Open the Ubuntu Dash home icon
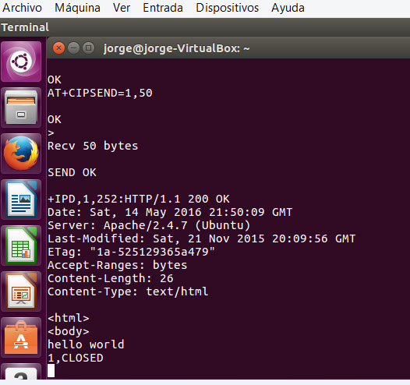Image resolution: width=410 pixels, height=385 pixels. [x=21, y=62]
